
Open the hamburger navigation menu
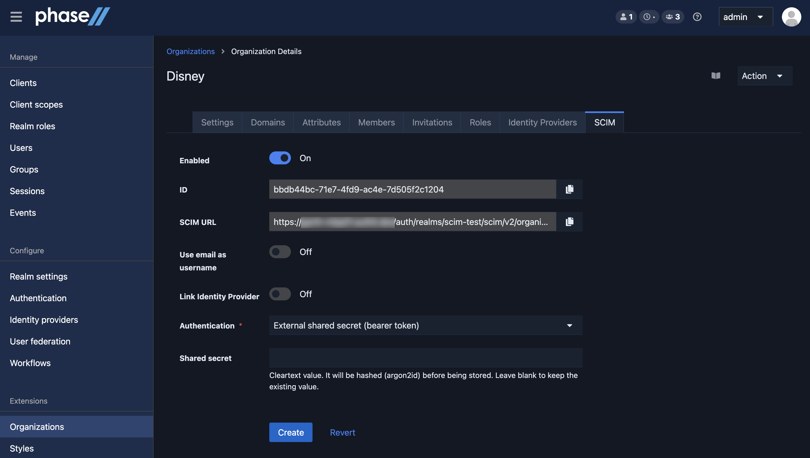click(16, 17)
